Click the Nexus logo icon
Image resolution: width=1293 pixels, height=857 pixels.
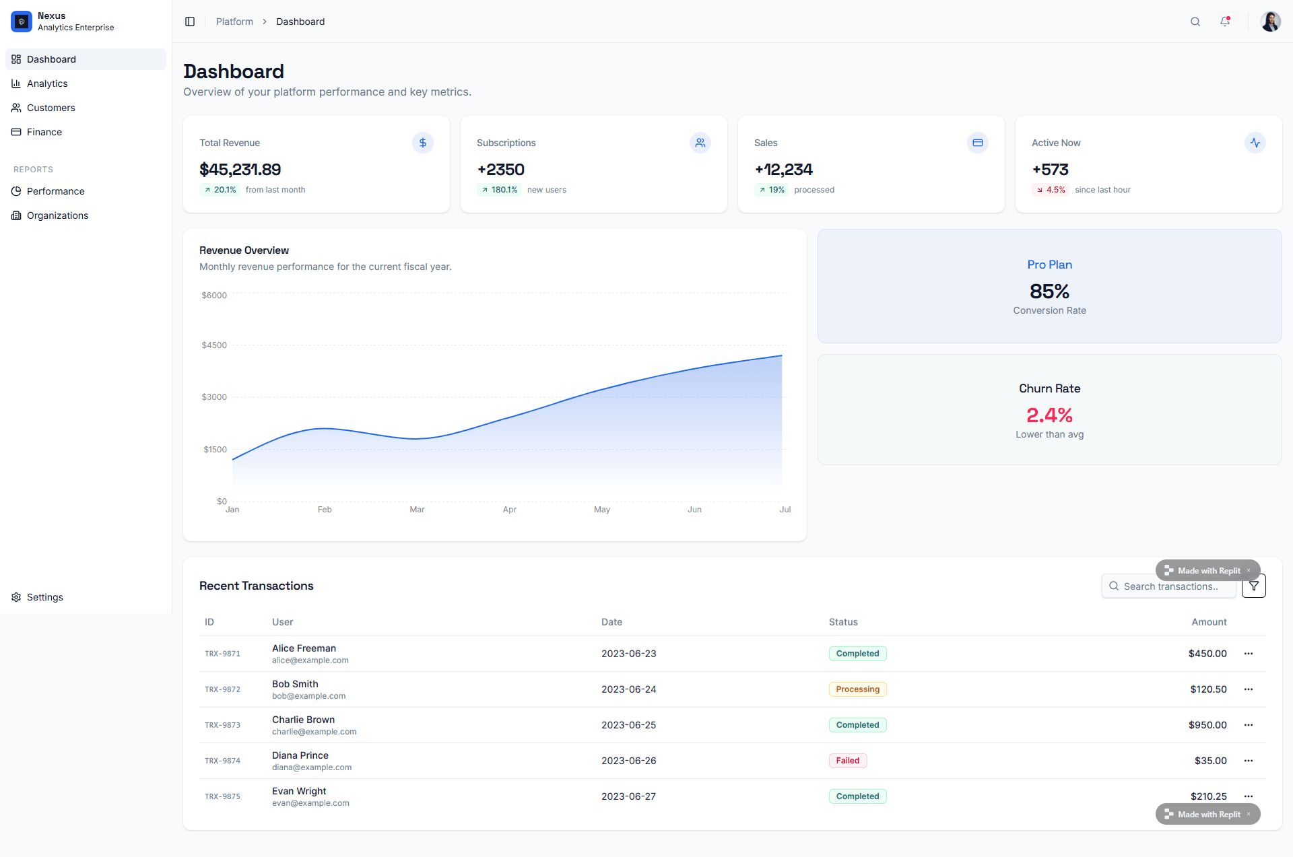point(22,22)
